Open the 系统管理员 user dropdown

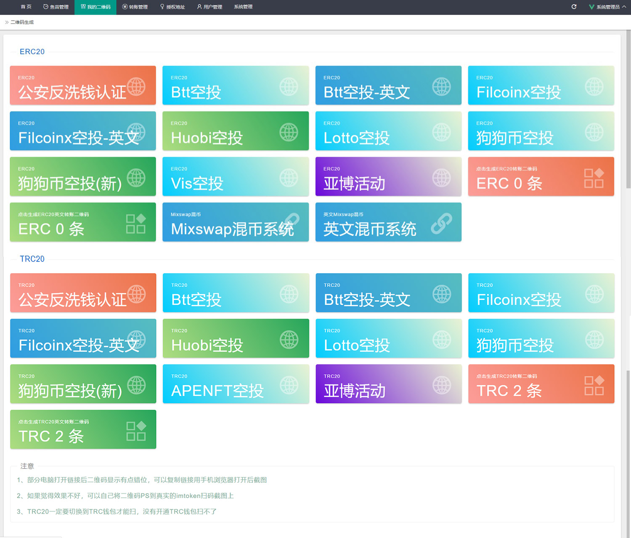click(607, 7)
